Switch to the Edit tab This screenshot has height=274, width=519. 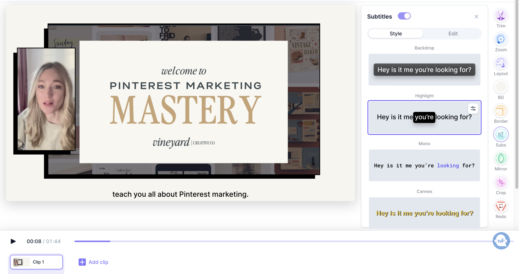(453, 34)
